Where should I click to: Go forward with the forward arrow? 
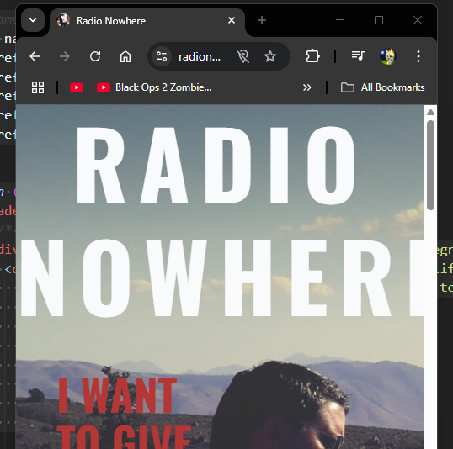(65, 56)
